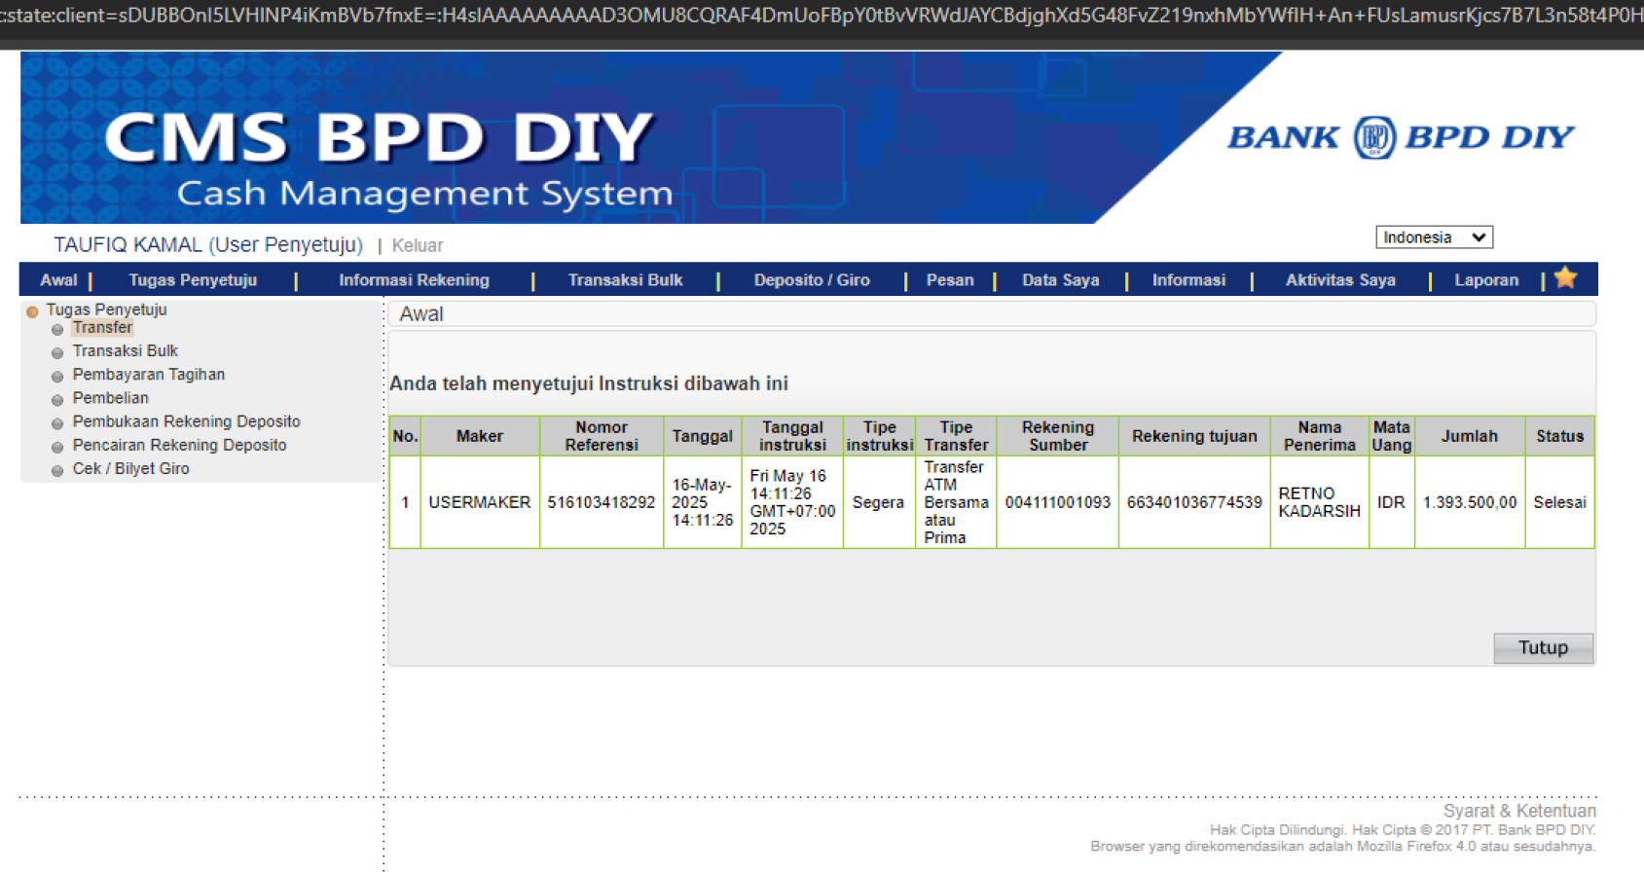Click the CMS BPD DIY banner title
The width and height of the screenshot is (1644, 876).
point(379,137)
